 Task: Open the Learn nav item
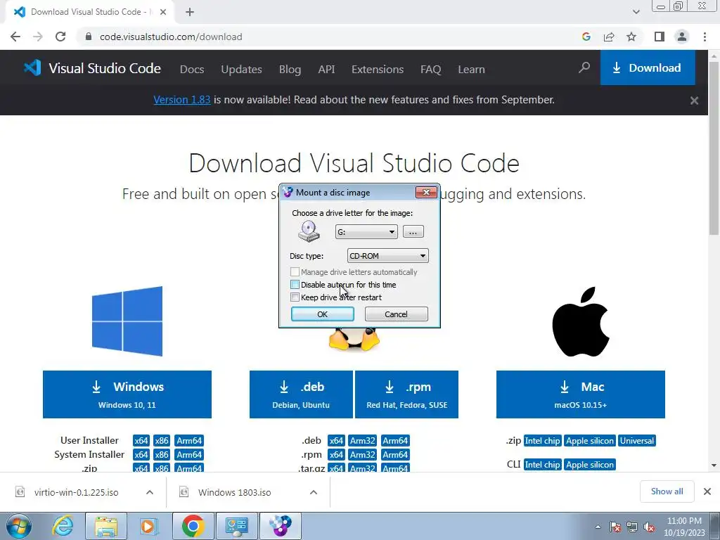471,70
